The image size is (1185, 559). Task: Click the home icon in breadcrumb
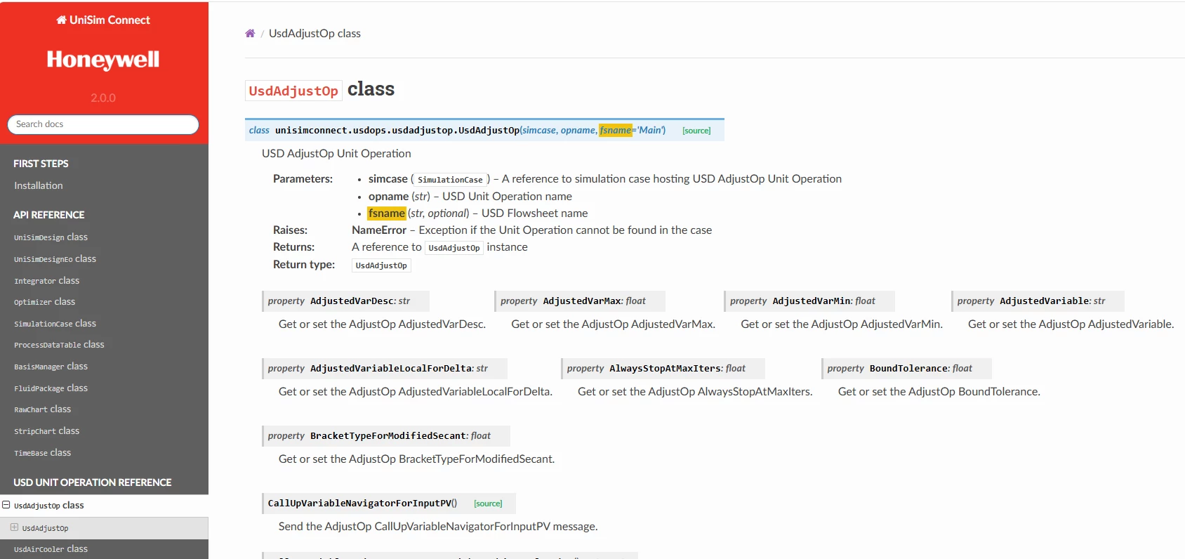click(250, 33)
